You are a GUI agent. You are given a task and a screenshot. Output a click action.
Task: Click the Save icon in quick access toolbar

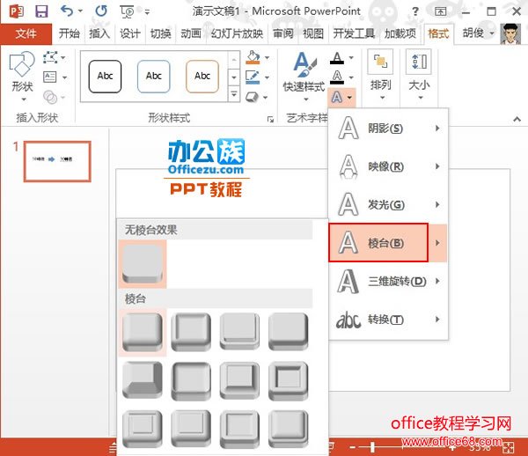pos(41,11)
